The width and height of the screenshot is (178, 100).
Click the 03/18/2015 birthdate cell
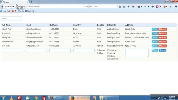[x=54, y=46]
